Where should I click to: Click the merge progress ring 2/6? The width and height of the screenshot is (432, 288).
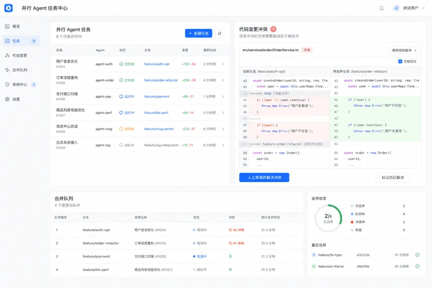coord(328,218)
